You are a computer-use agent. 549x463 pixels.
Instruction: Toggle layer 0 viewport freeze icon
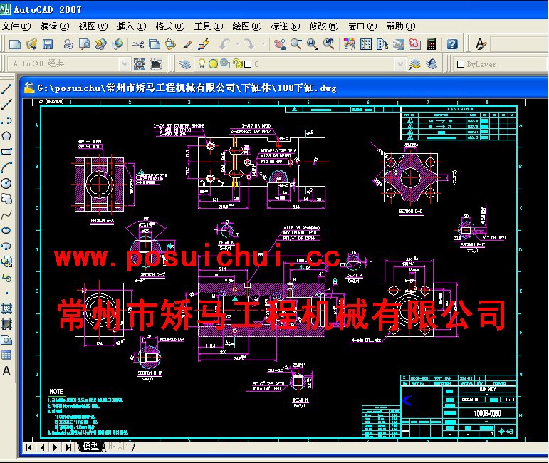225,63
